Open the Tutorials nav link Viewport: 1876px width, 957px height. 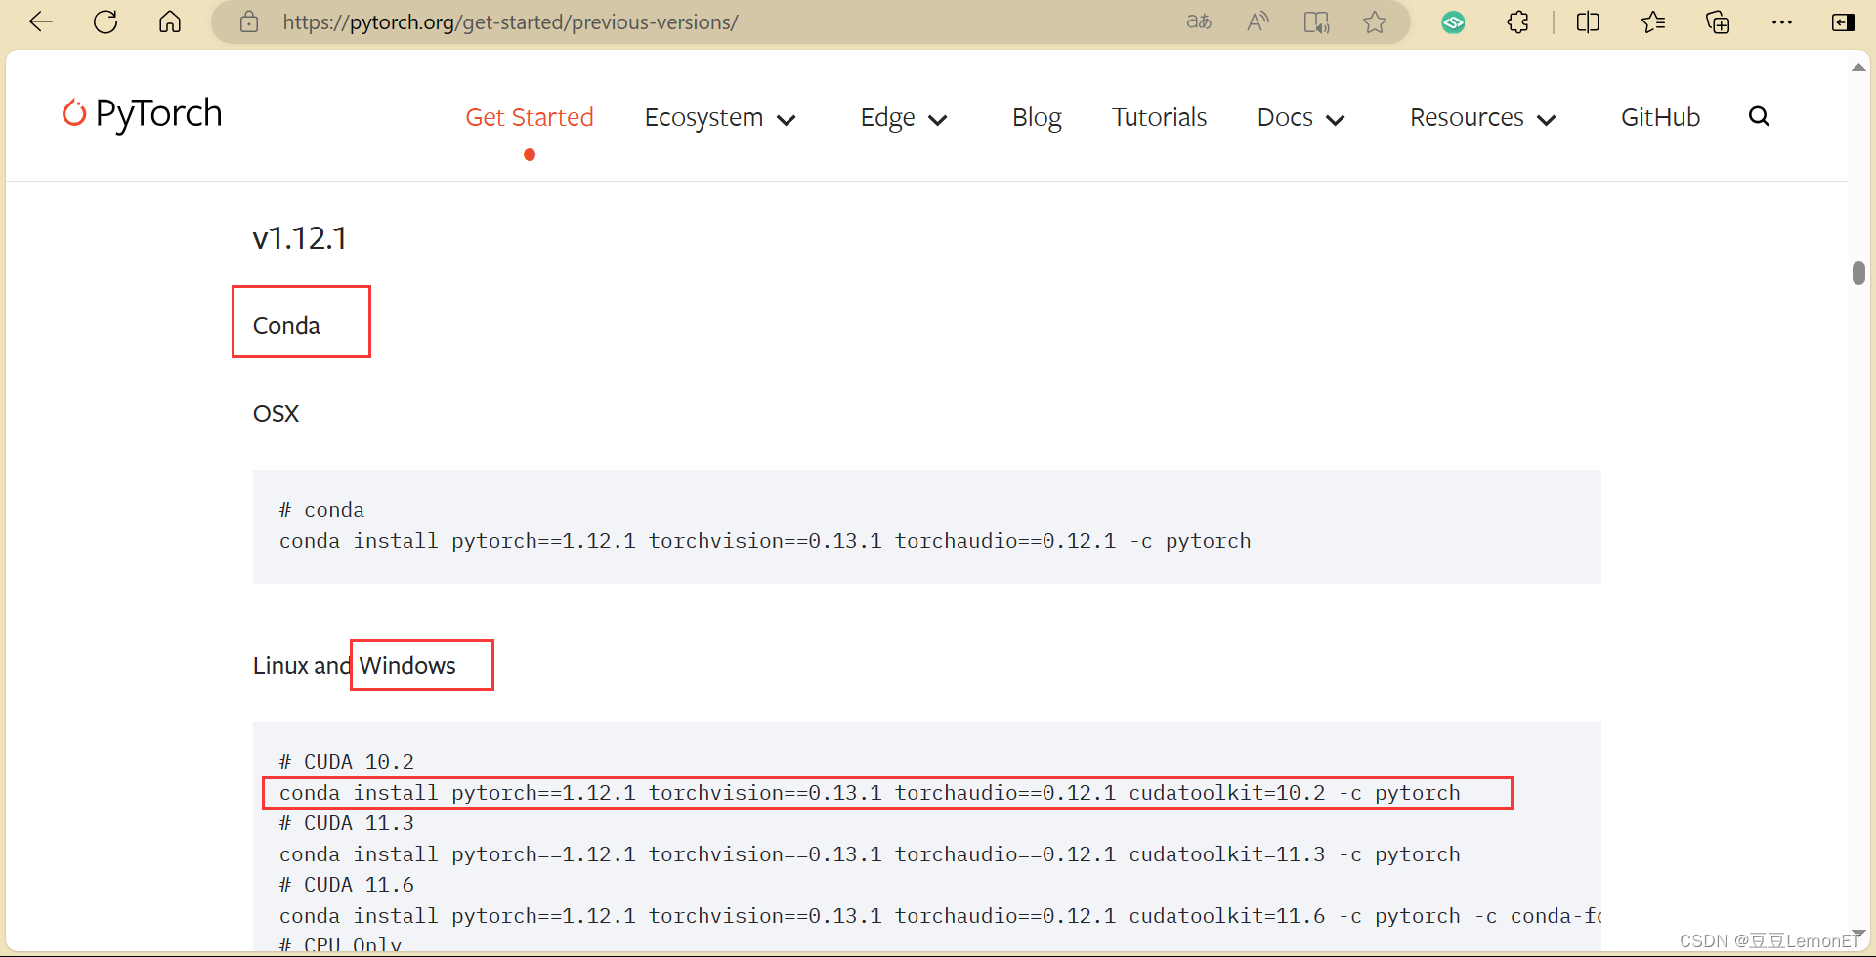click(1159, 117)
